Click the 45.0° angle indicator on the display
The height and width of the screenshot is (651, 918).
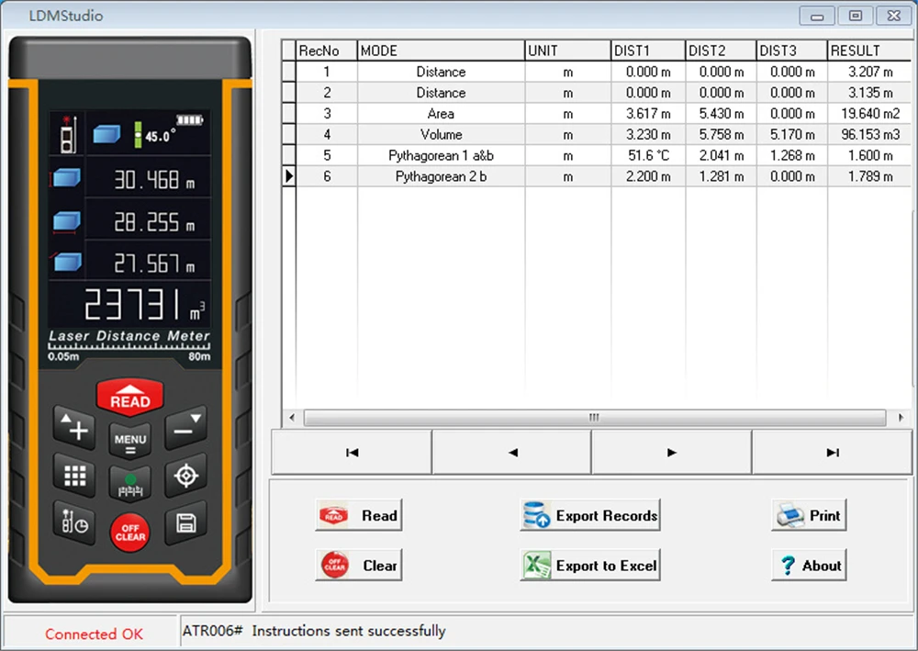[161, 136]
